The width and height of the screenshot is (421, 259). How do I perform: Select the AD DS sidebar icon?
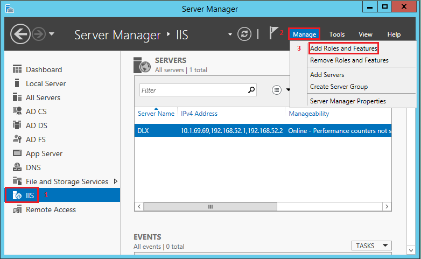[17, 125]
